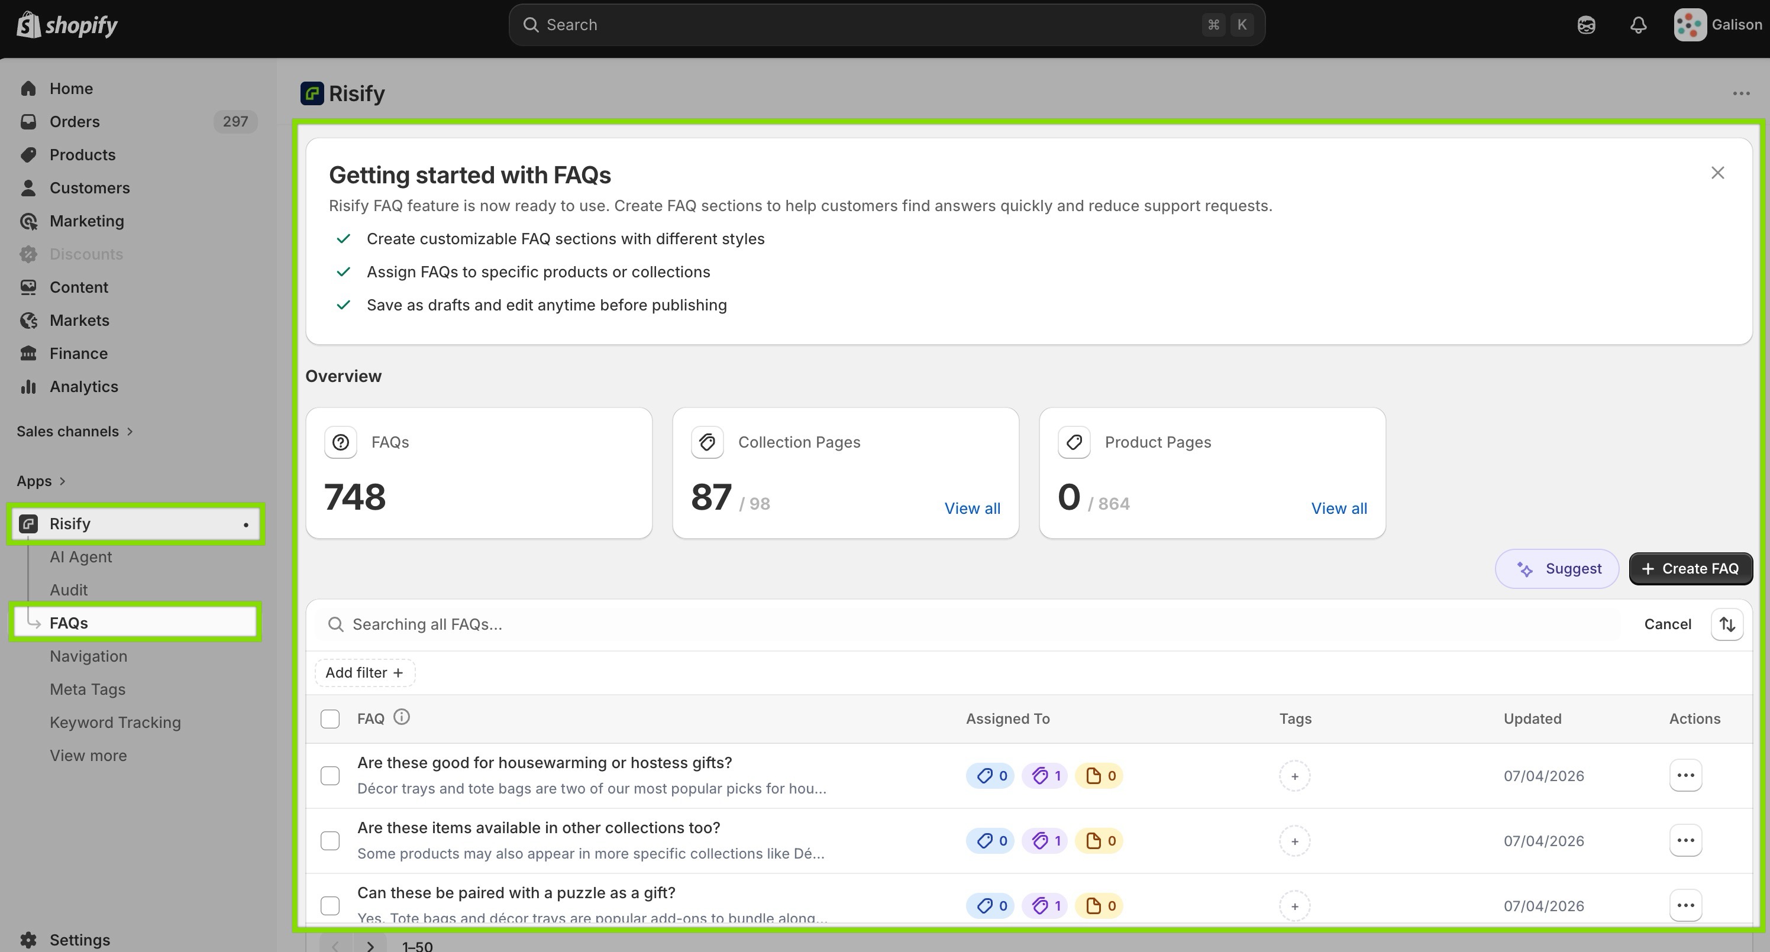The height and width of the screenshot is (952, 1770).
Task: Open actions menu for housewarming FAQ
Action: point(1685,775)
